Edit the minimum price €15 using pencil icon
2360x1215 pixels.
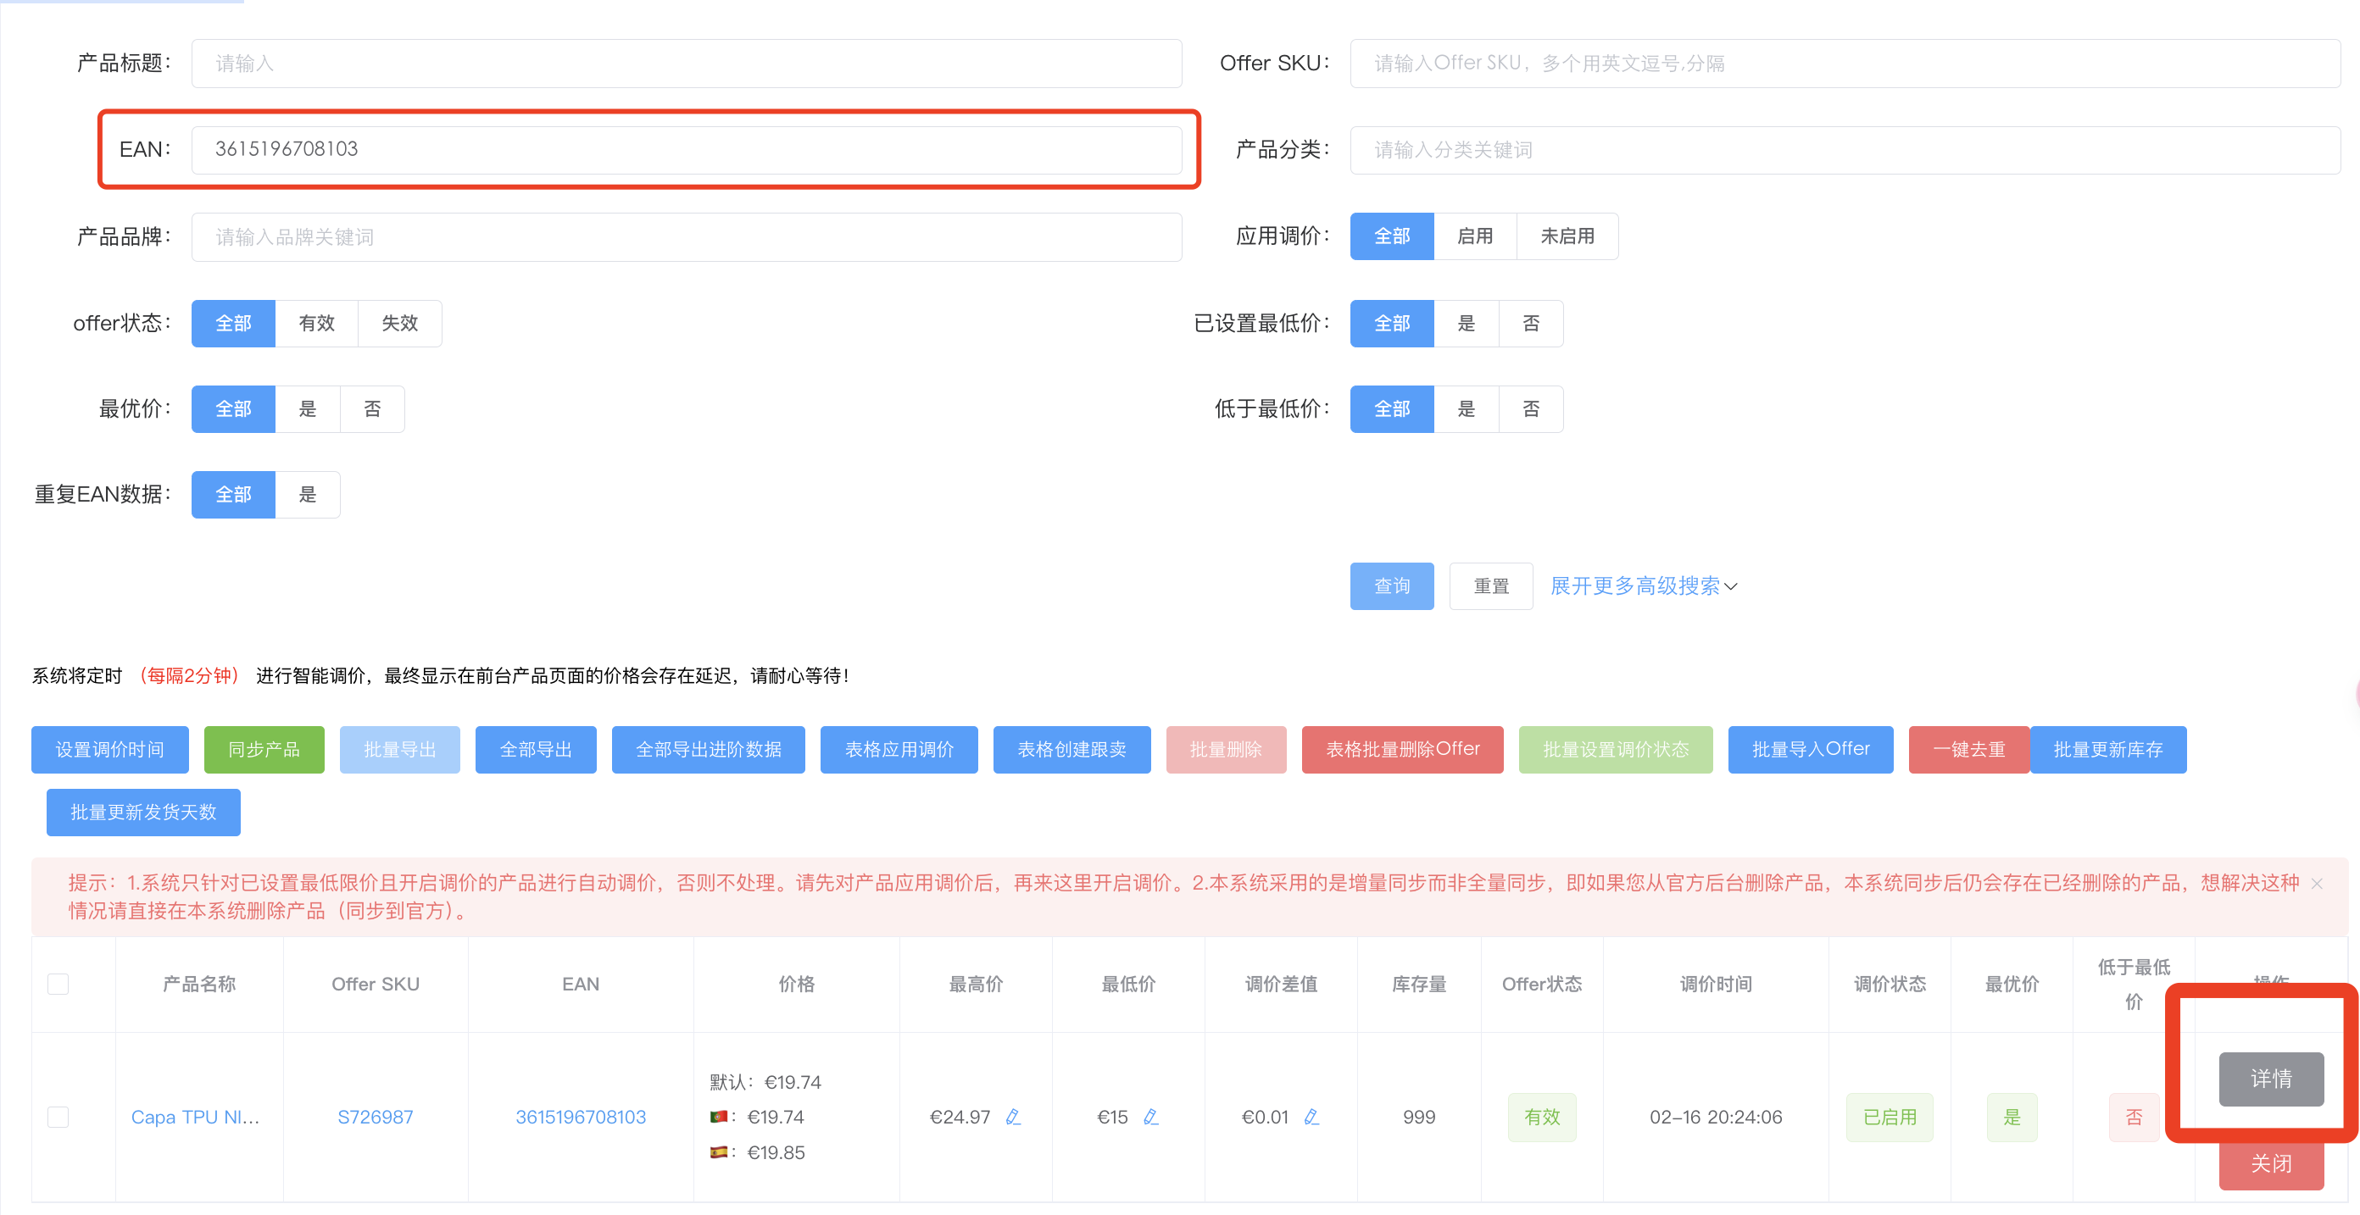1151,1116
